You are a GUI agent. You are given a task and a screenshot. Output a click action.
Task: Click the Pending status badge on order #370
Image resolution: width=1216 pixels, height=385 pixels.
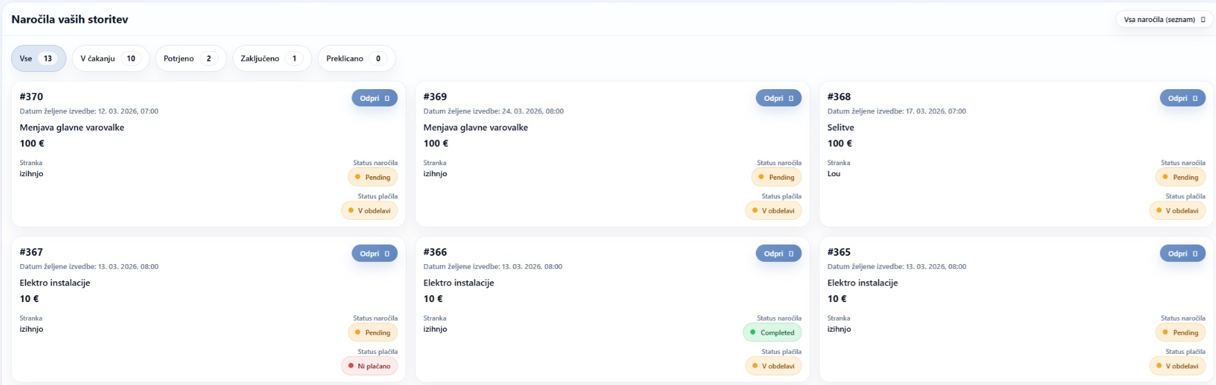(x=372, y=177)
